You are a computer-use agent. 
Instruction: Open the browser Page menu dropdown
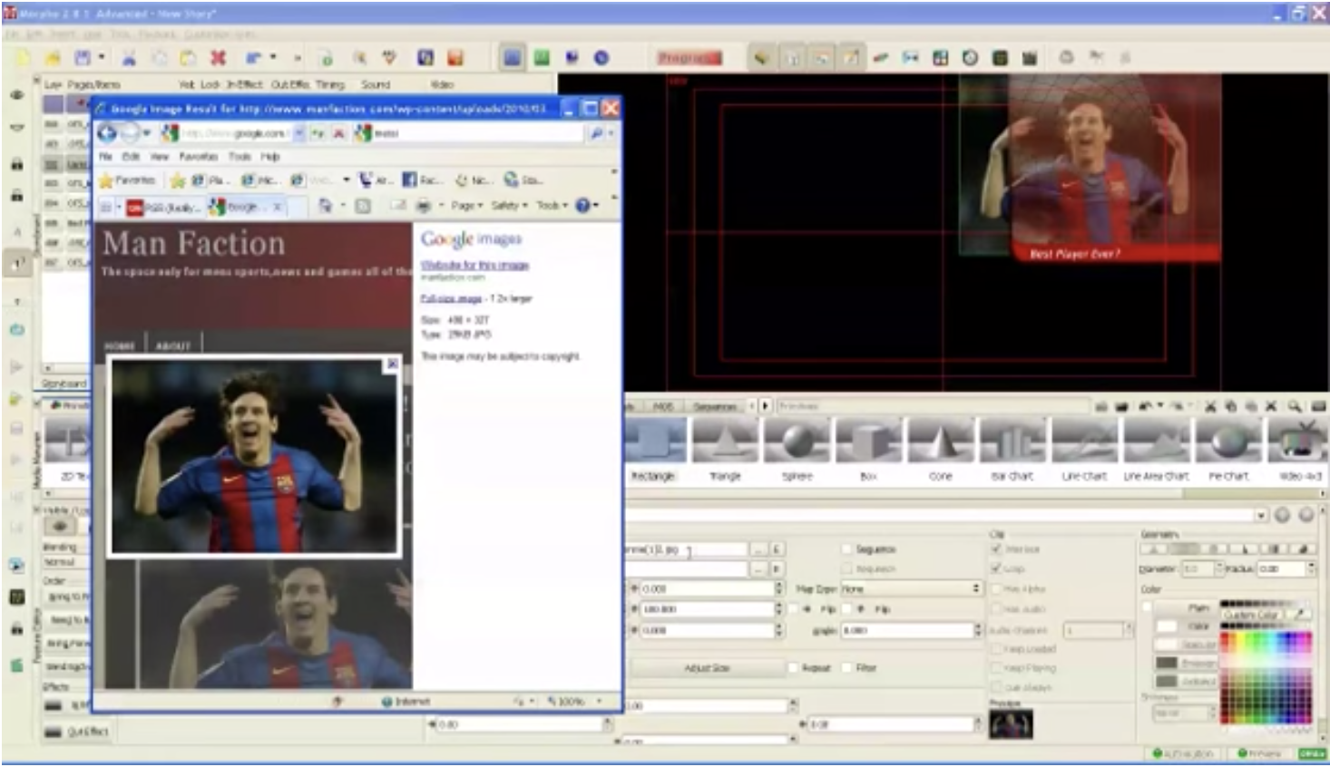(x=467, y=206)
